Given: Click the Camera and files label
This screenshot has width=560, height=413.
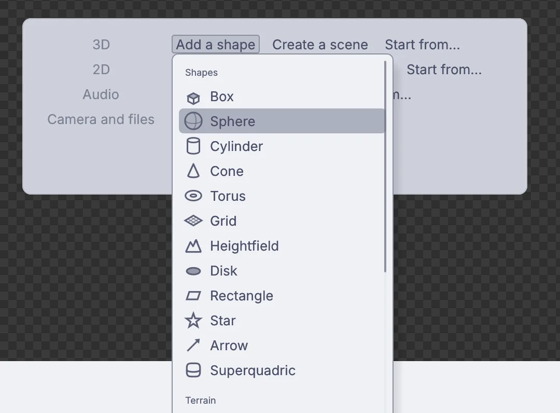Looking at the screenshot, I should pos(101,119).
